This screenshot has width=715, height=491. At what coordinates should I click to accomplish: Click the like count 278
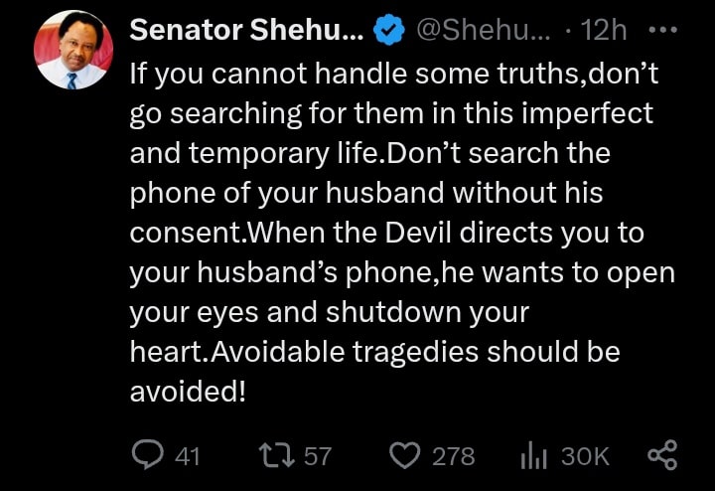[x=453, y=456]
